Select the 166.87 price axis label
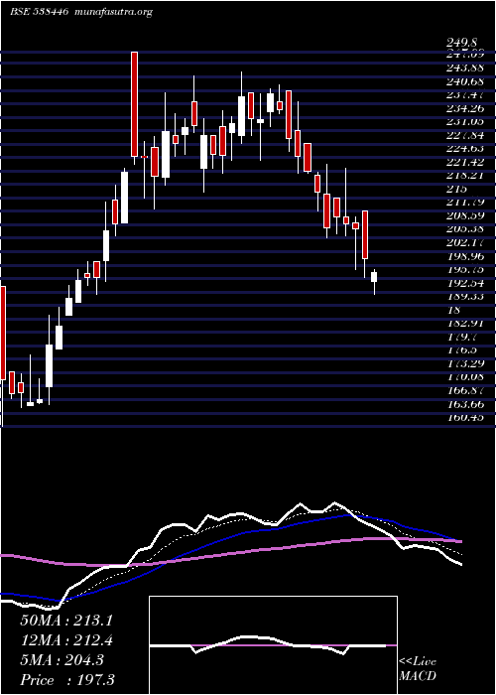 pyautogui.click(x=465, y=390)
